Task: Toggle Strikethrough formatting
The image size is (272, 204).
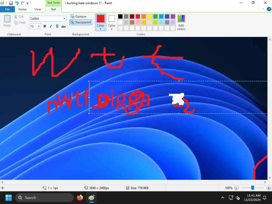Action: (x=63, y=26)
